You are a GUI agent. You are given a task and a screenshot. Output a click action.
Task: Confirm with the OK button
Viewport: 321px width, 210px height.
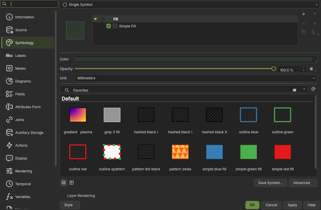point(252,205)
